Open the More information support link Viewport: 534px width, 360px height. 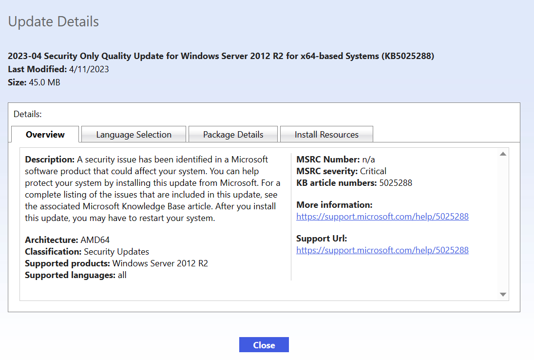pos(382,217)
